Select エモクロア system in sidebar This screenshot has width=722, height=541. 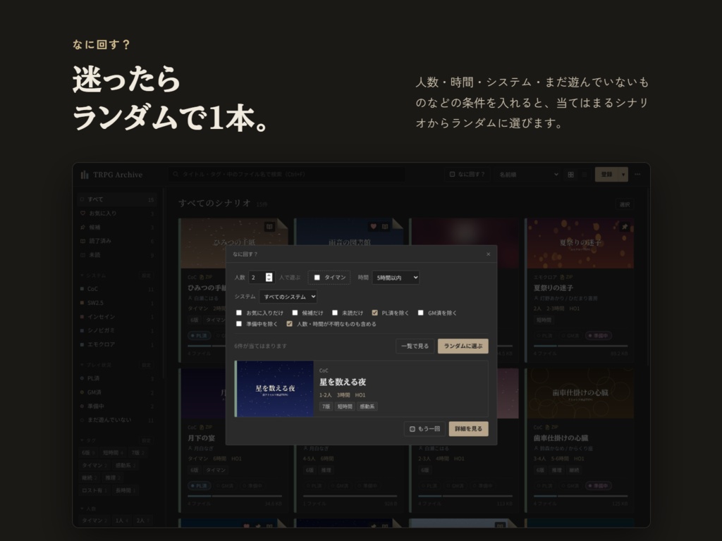click(x=117, y=344)
